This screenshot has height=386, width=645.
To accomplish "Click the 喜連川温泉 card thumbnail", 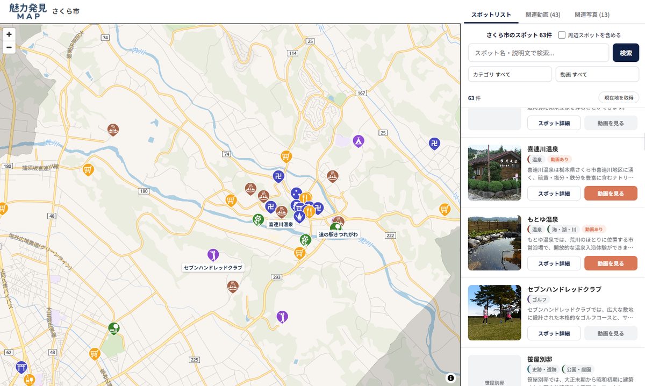I will tap(494, 172).
